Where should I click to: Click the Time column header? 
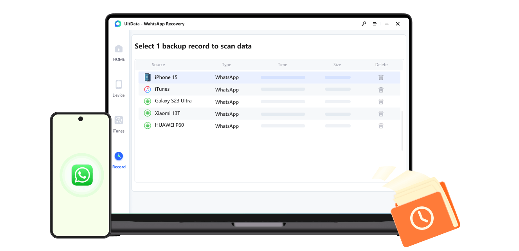click(282, 65)
